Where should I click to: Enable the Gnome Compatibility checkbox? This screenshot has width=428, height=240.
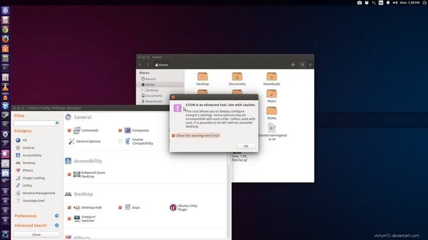coord(120,141)
